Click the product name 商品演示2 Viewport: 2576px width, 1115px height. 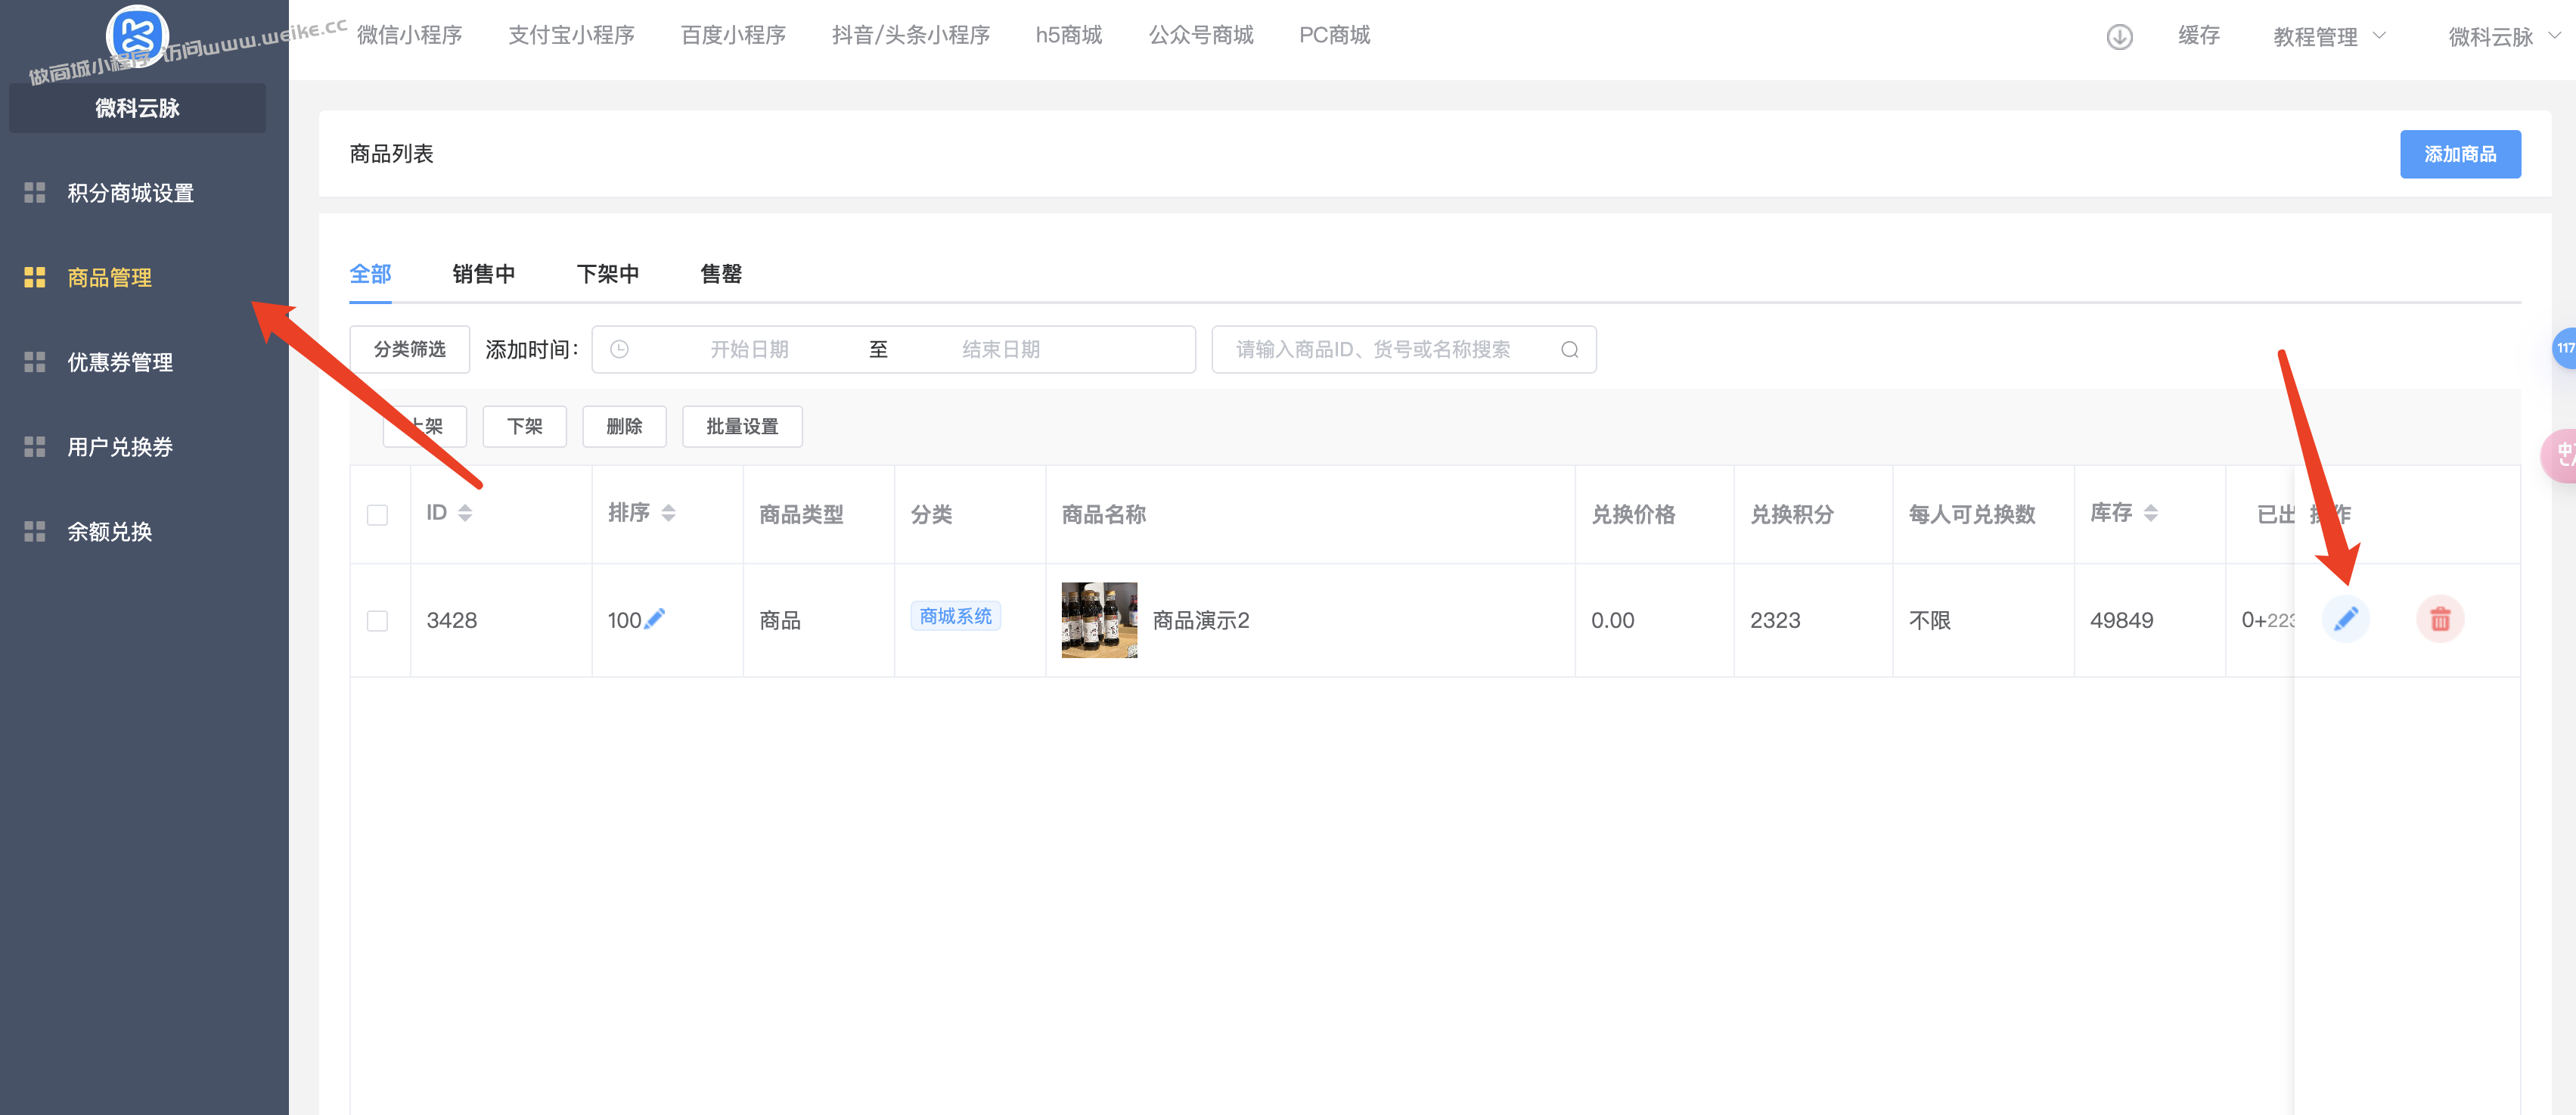coord(1200,620)
